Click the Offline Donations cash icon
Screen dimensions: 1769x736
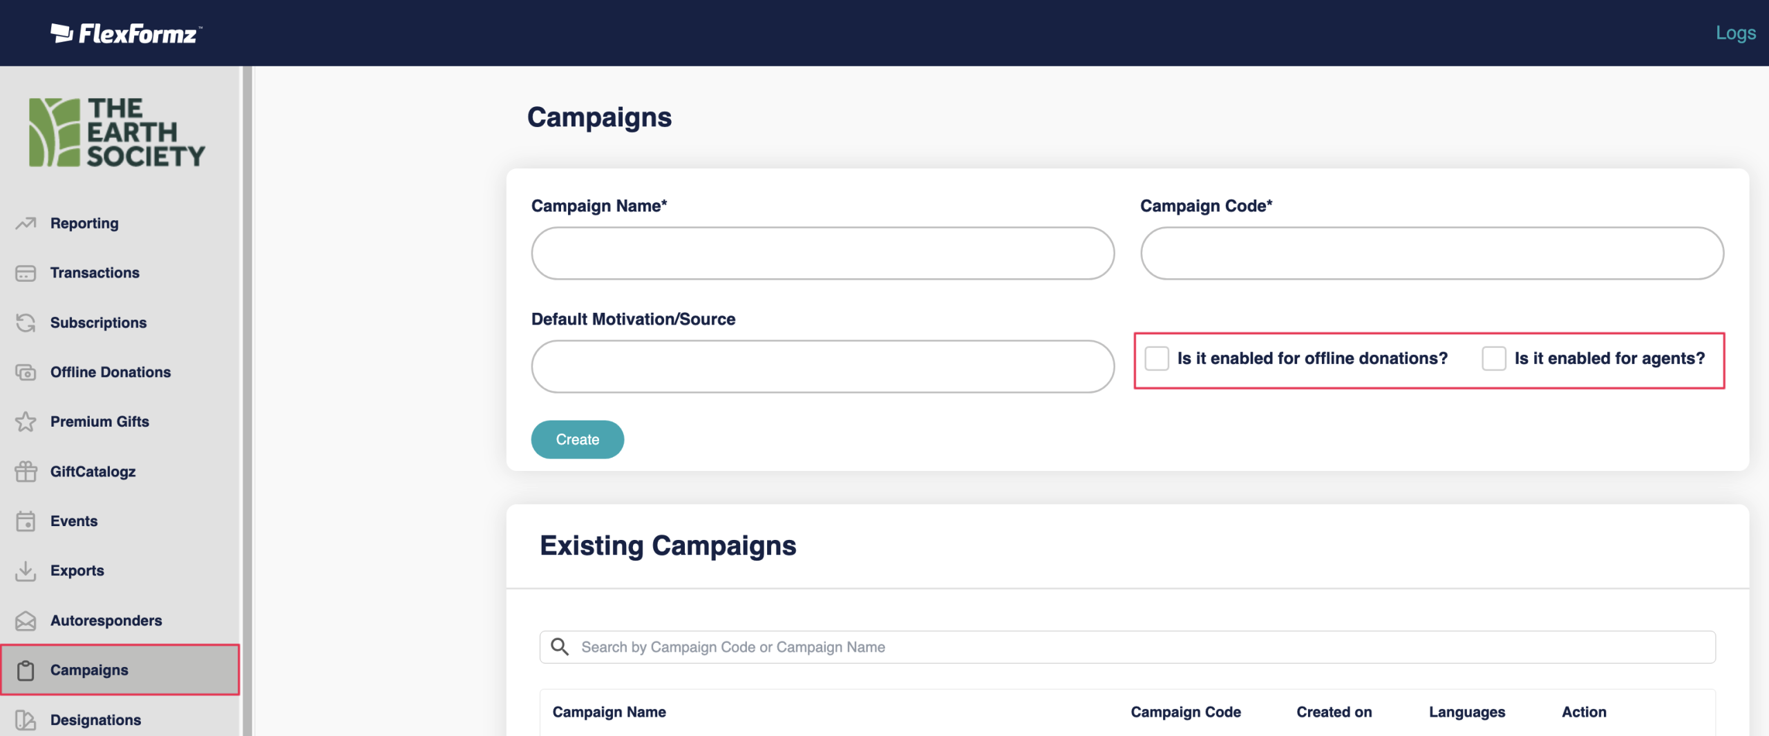tap(26, 372)
